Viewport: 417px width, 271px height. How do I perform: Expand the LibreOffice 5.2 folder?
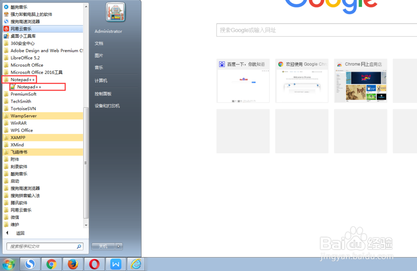[43, 58]
